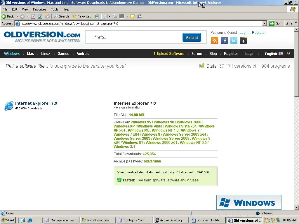Expand the language double-chevron arrow

(288, 54)
